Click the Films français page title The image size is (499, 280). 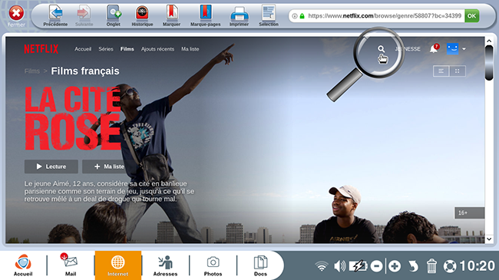click(x=85, y=71)
